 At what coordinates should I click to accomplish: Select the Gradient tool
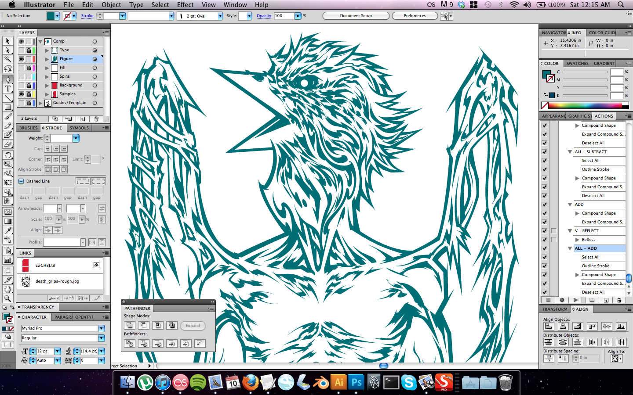coord(7,221)
